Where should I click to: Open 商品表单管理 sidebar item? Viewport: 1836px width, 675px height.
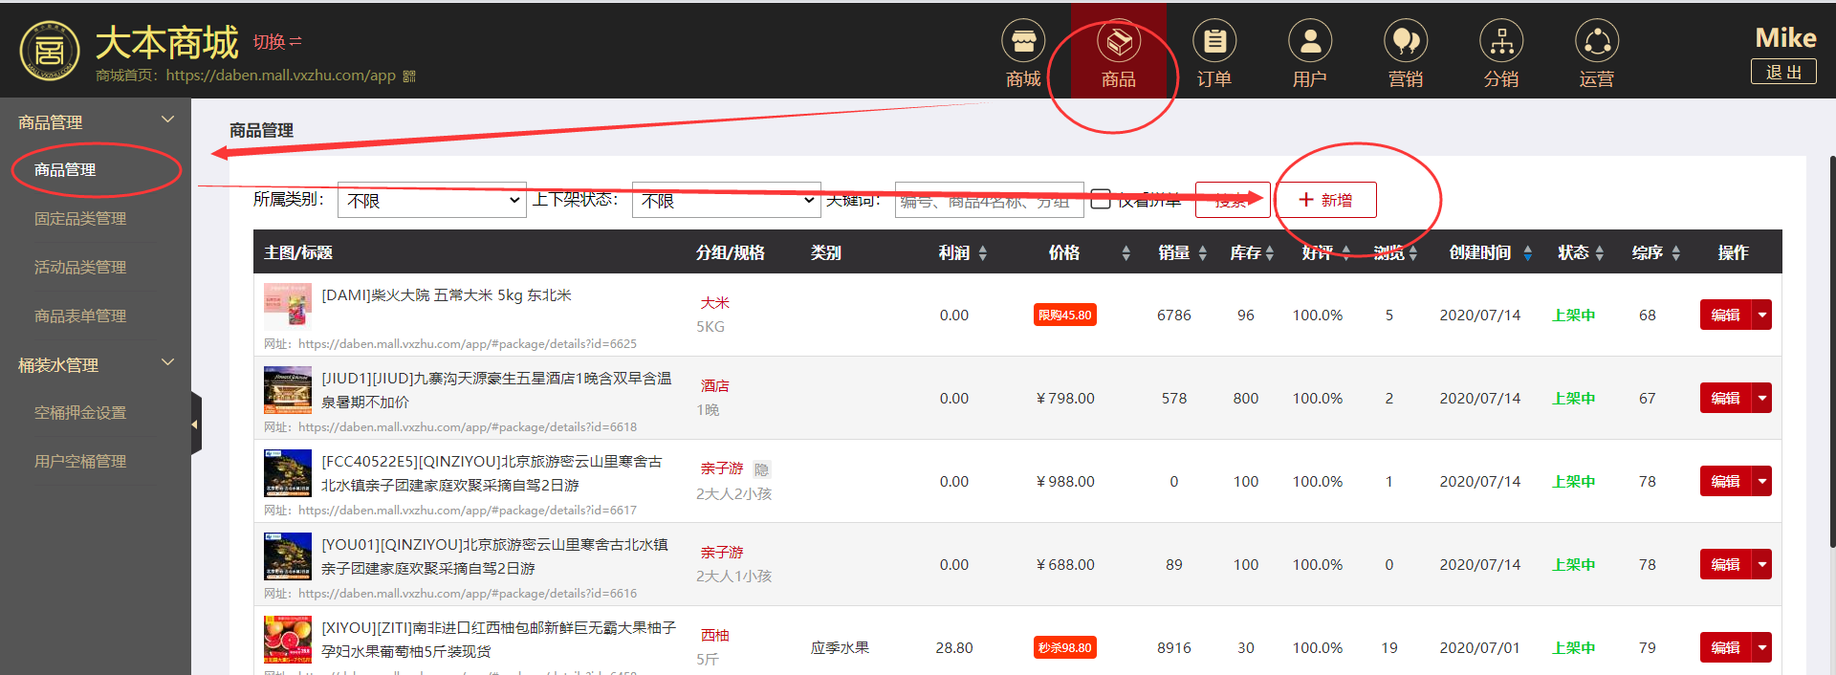[80, 316]
